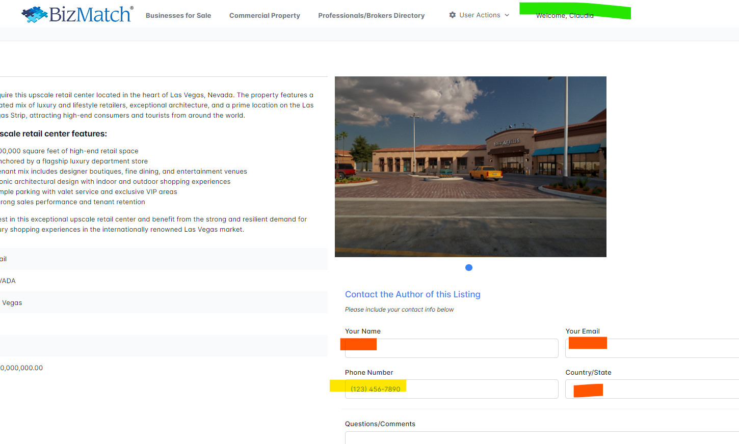This screenshot has height=444, width=739.
Task: Click the Questions/Comments label
Action: (380, 424)
